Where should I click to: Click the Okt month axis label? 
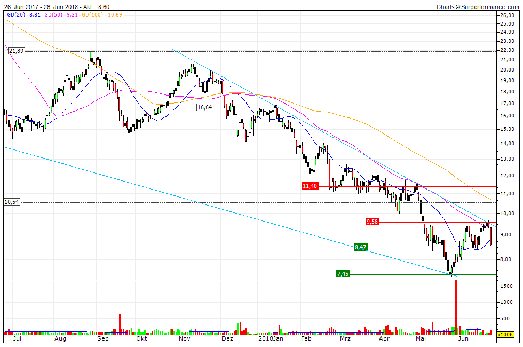coord(142,338)
